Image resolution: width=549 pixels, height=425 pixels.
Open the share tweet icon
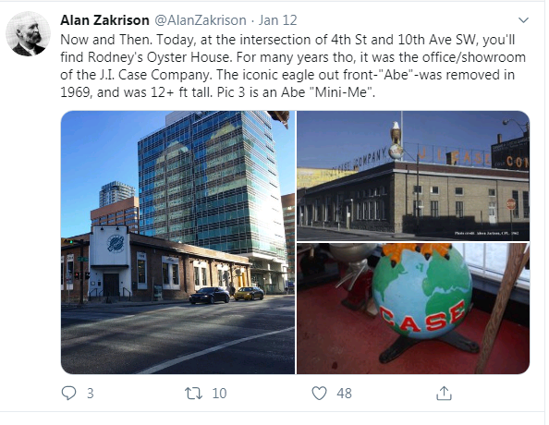click(x=444, y=393)
